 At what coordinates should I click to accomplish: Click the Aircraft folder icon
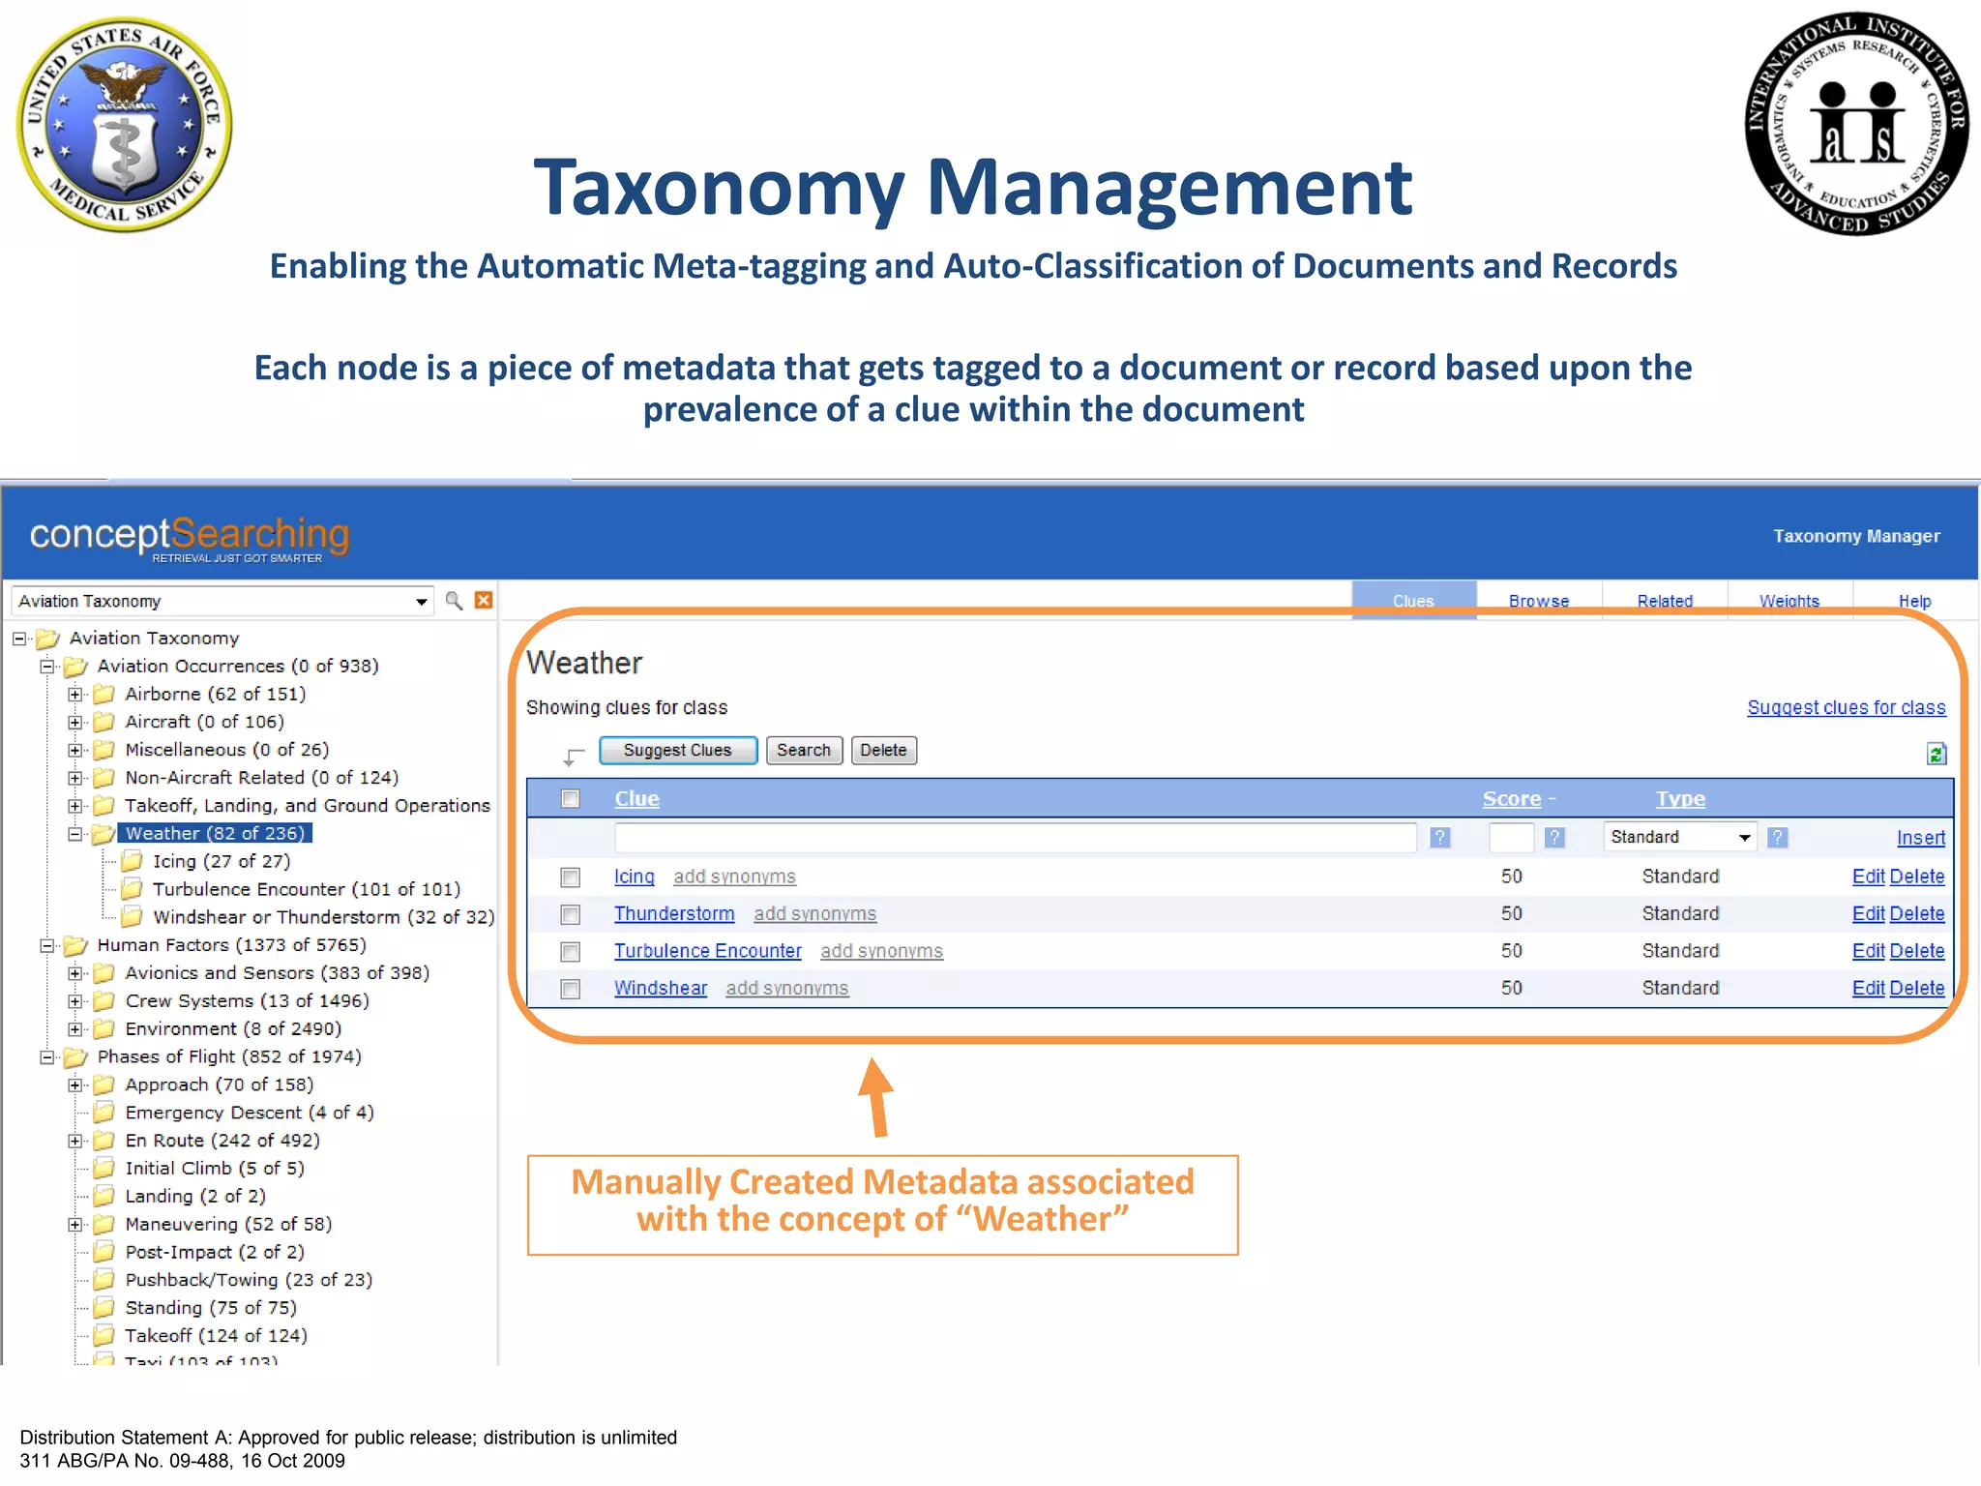[x=104, y=722]
